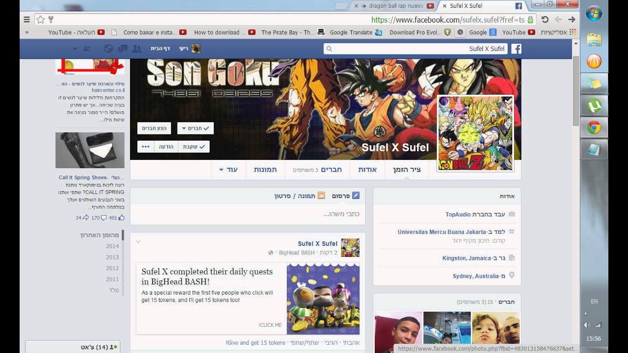Screen dimensions: 628x353
Task: Open the Sydney, Australia link
Action: click(x=475, y=276)
